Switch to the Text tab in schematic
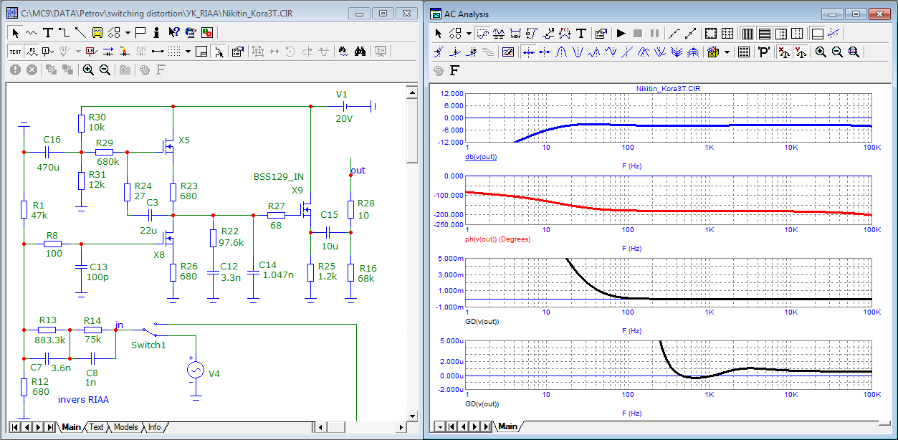The image size is (898, 440). (x=96, y=427)
